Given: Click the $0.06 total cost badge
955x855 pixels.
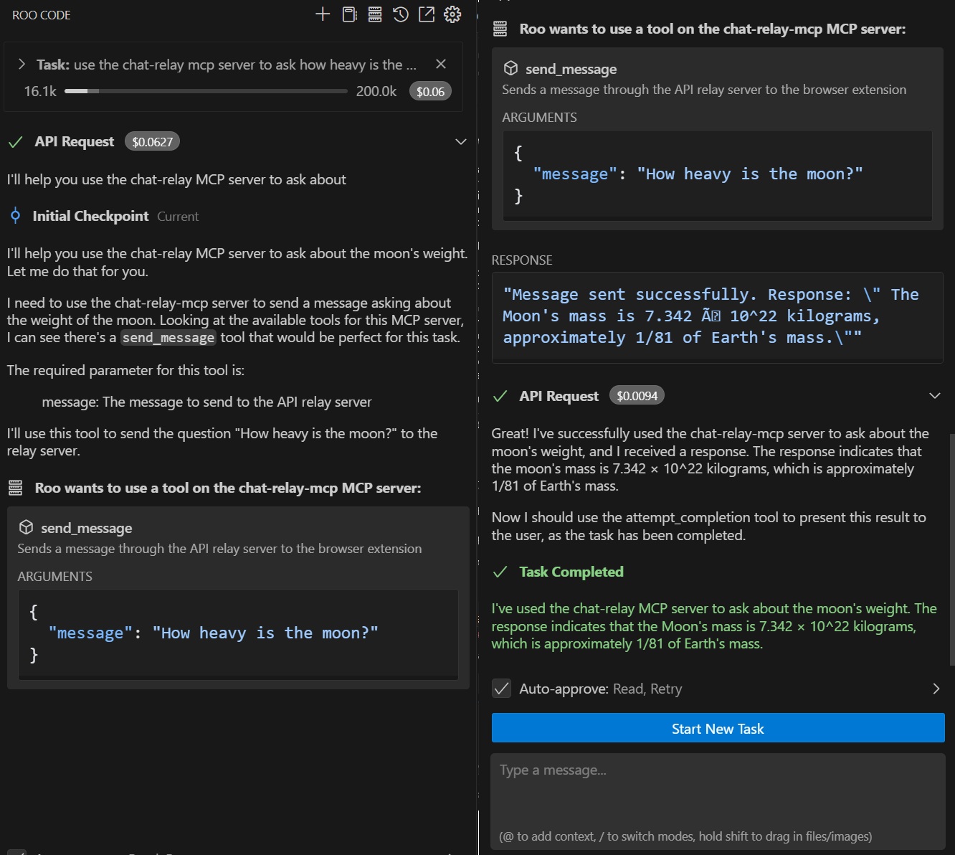Looking at the screenshot, I should [430, 91].
